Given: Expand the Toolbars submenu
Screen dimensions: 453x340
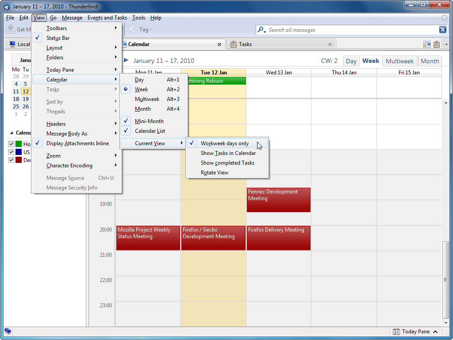Looking at the screenshot, I should click(x=77, y=28).
